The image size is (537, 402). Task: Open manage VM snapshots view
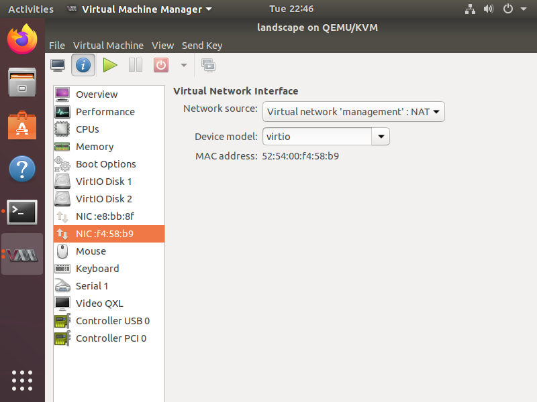click(208, 65)
